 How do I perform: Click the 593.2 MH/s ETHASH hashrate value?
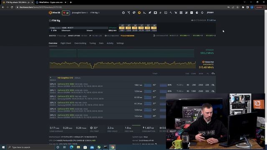tap(207, 53)
